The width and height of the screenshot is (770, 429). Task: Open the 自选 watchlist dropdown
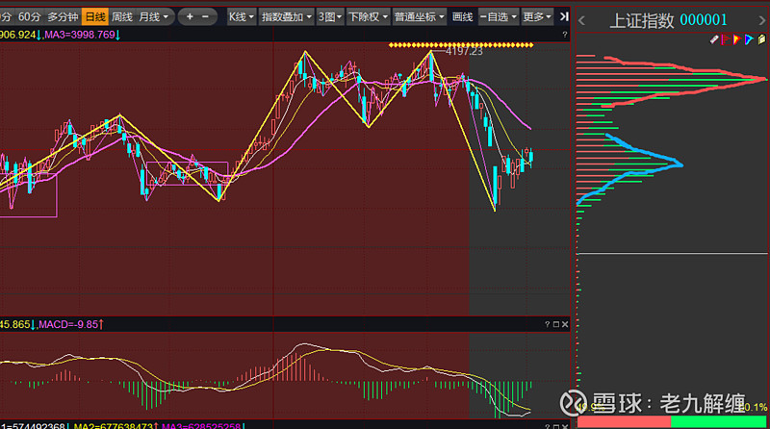pos(499,17)
